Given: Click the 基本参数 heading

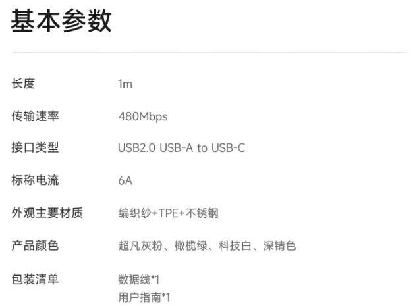Looking at the screenshot, I should click(x=61, y=20).
